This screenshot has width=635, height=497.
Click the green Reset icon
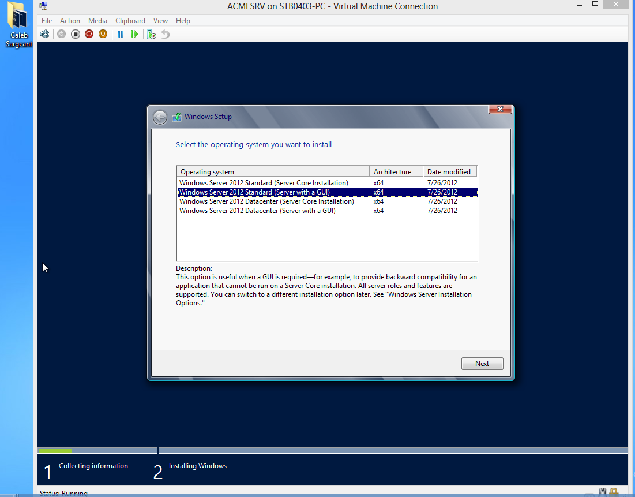click(134, 34)
